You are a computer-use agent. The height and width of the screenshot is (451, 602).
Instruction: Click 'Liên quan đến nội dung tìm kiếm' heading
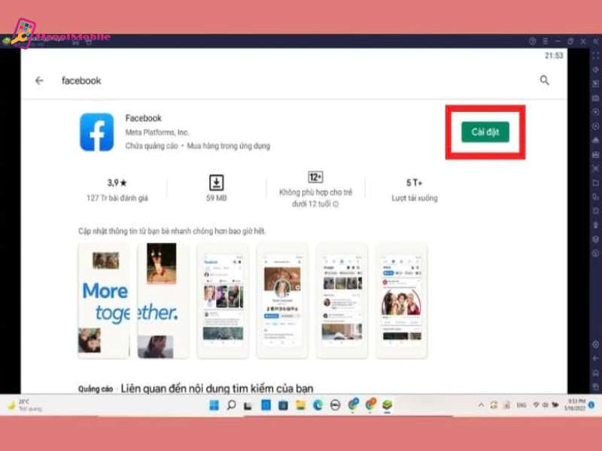pos(217,388)
